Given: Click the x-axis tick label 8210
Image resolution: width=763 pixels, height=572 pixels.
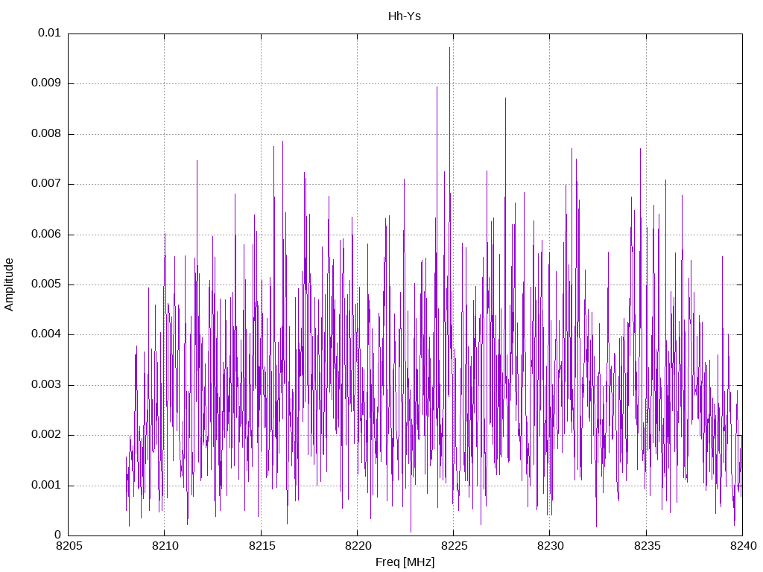Looking at the screenshot, I should click(x=165, y=546).
